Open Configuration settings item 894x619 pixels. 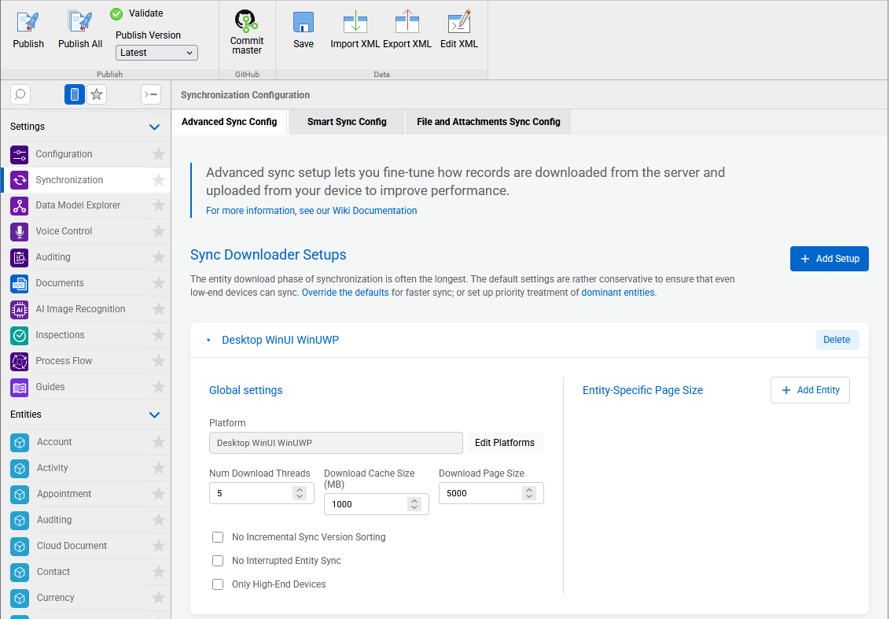click(86, 154)
